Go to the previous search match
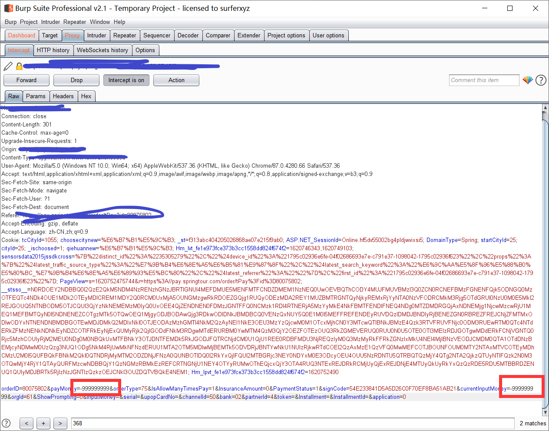549x431 pixels. tap(26, 423)
